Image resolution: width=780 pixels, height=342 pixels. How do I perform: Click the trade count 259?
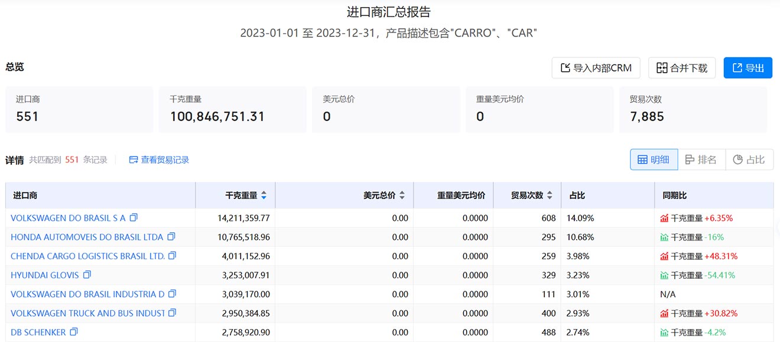tap(548, 256)
